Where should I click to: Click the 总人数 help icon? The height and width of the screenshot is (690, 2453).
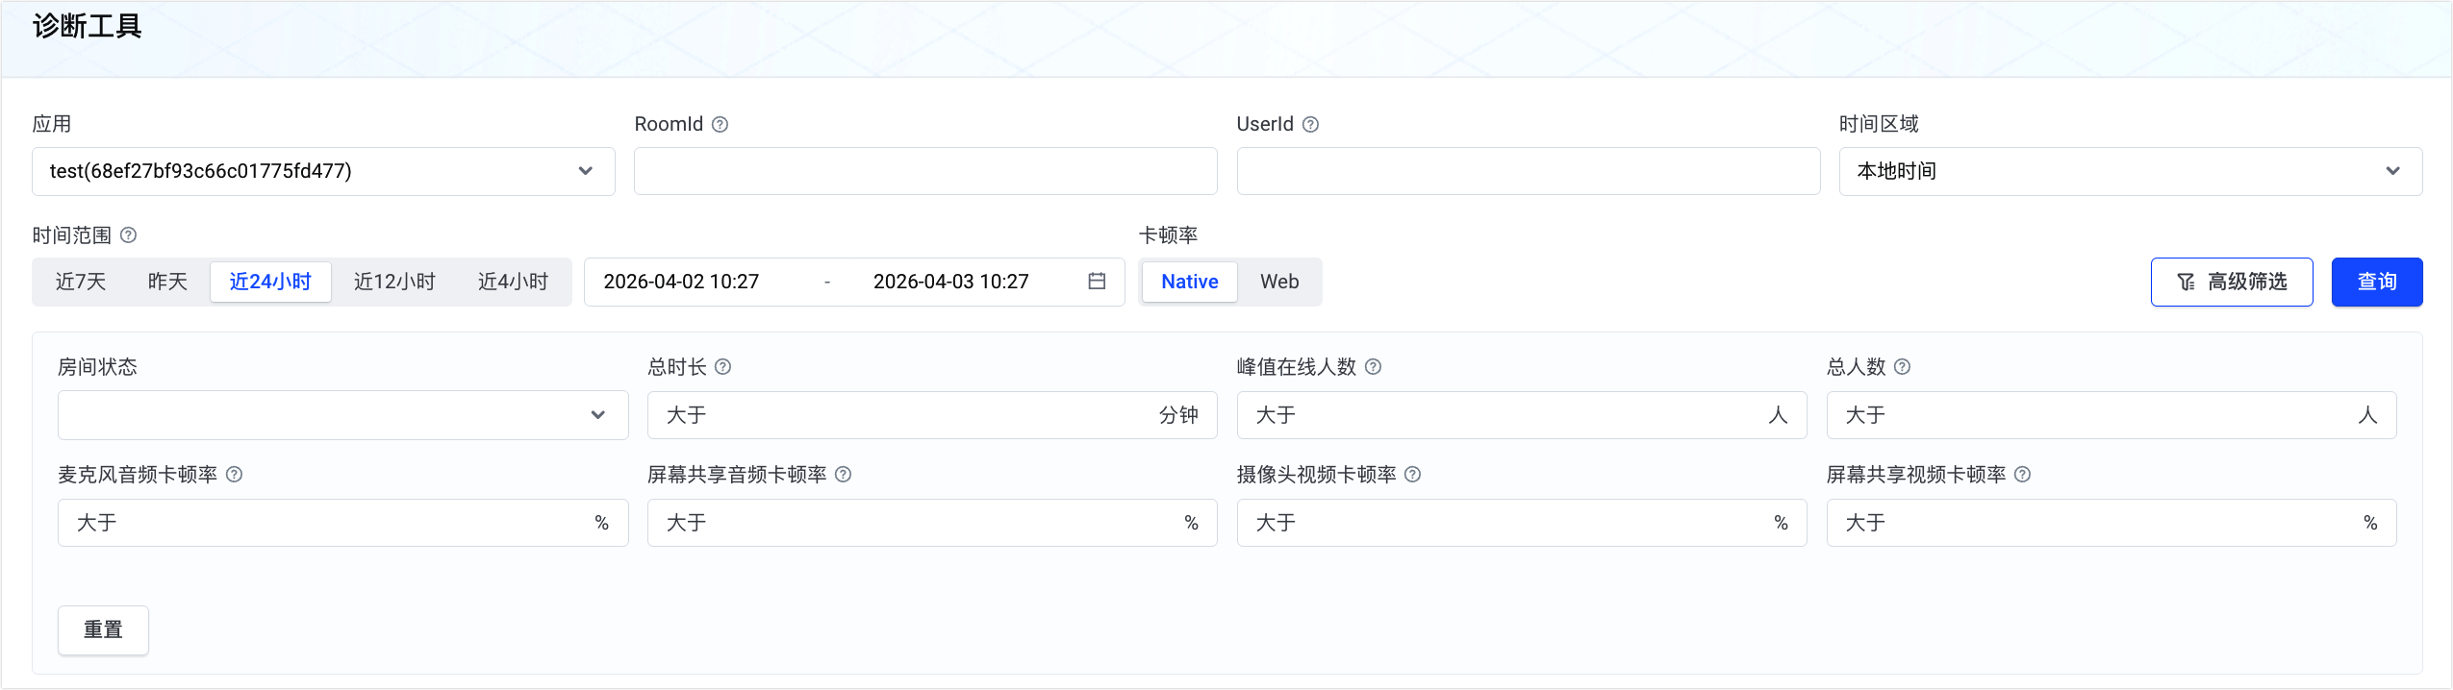pos(1902,366)
